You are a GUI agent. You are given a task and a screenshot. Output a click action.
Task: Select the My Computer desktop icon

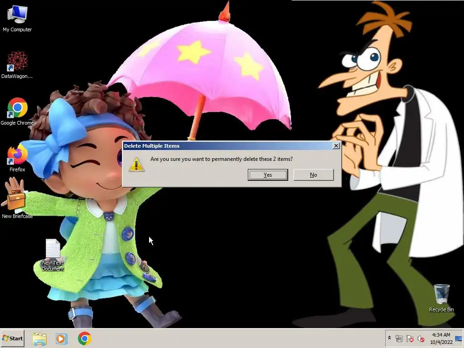pyautogui.click(x=17, y=19)
